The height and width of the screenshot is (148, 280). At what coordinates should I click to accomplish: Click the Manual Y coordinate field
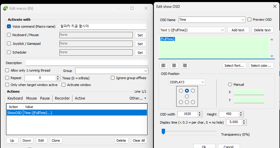pyautogui.click(x=249, y=100)
